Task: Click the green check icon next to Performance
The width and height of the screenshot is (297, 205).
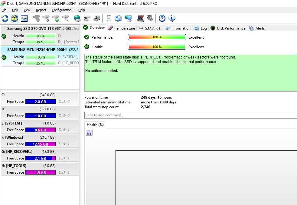Action: coord(87,37)
